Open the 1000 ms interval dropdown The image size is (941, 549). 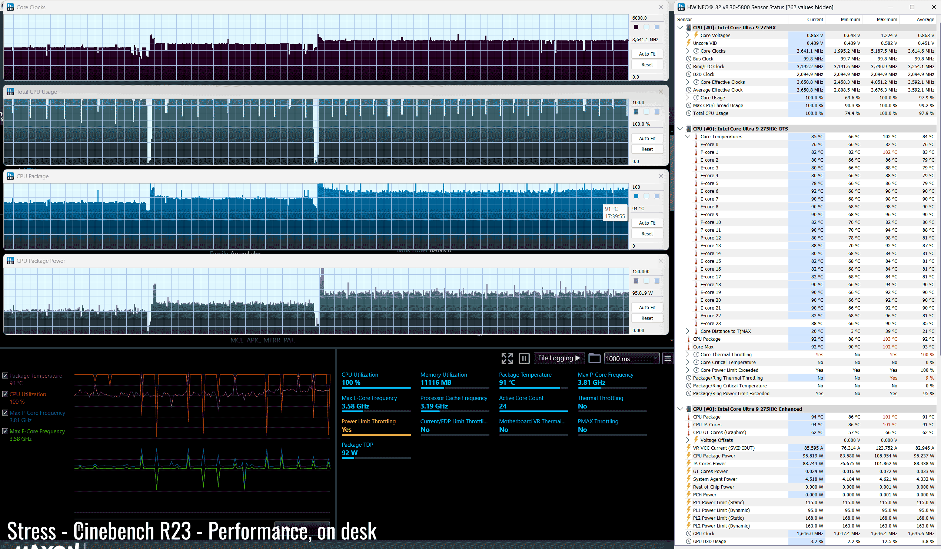[x=631, y=358]
